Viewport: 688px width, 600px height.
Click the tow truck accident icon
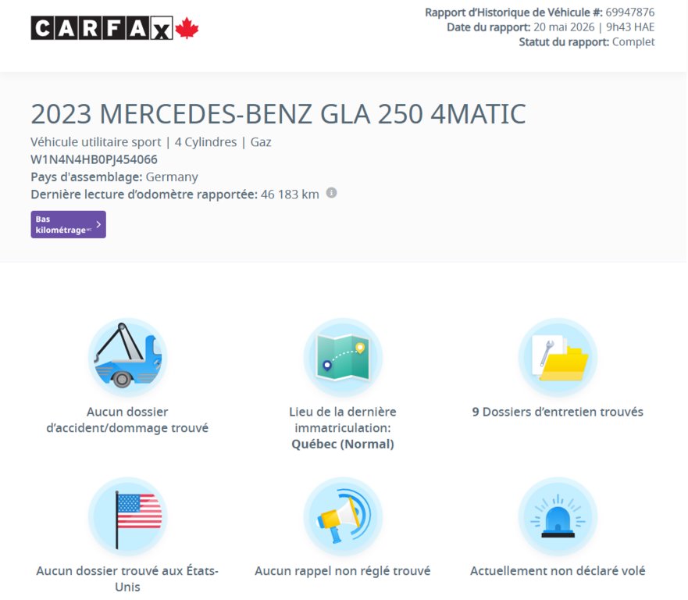(128, 358)
